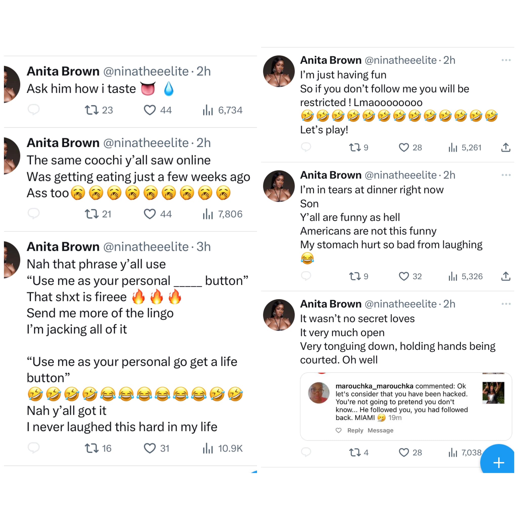
Task: Like the "Ask him how i taste" tweet
Action: 150,110
